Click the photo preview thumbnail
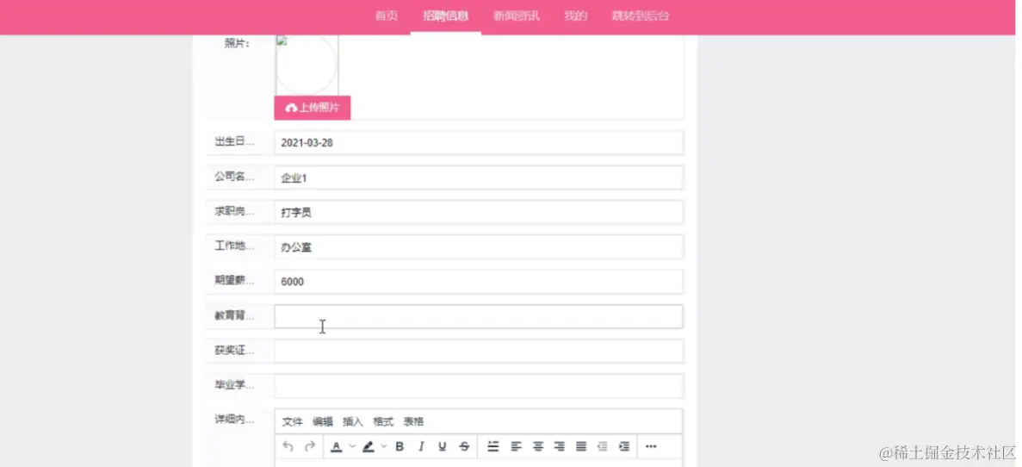 (307, 65)
